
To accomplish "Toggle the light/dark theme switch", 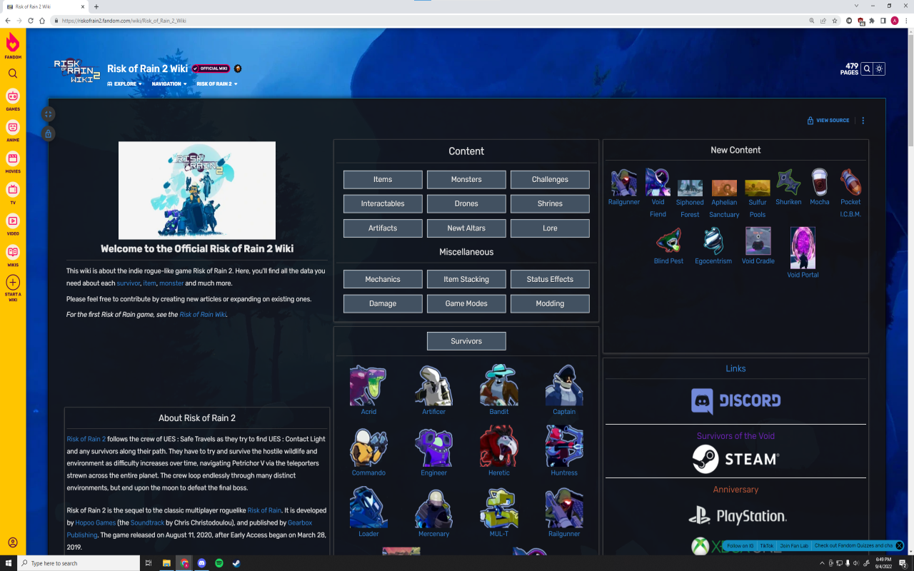I will coord(880,69).
